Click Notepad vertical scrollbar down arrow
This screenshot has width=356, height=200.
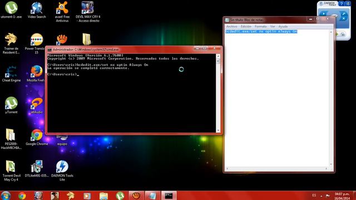331,164
